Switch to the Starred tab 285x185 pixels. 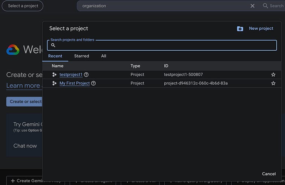click(x=82, y=56)
